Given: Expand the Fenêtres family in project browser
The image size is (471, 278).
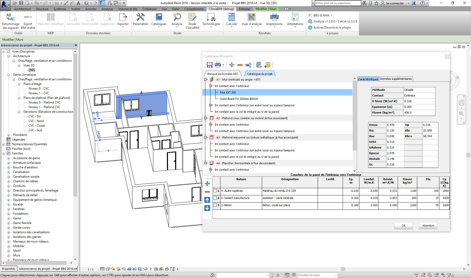Looking at the screenshot, I should 8,209.
